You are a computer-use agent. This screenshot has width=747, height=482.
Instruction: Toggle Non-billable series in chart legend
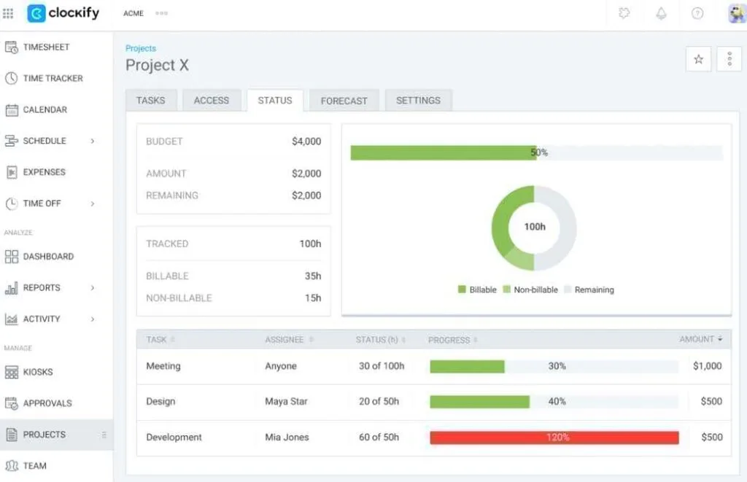(530, 289)
